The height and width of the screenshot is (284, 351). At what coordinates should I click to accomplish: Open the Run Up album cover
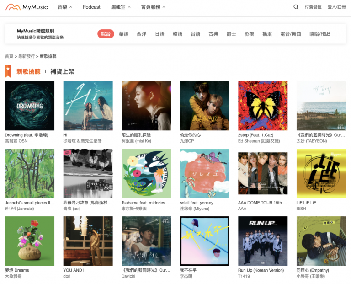click(x=263, y=241)
